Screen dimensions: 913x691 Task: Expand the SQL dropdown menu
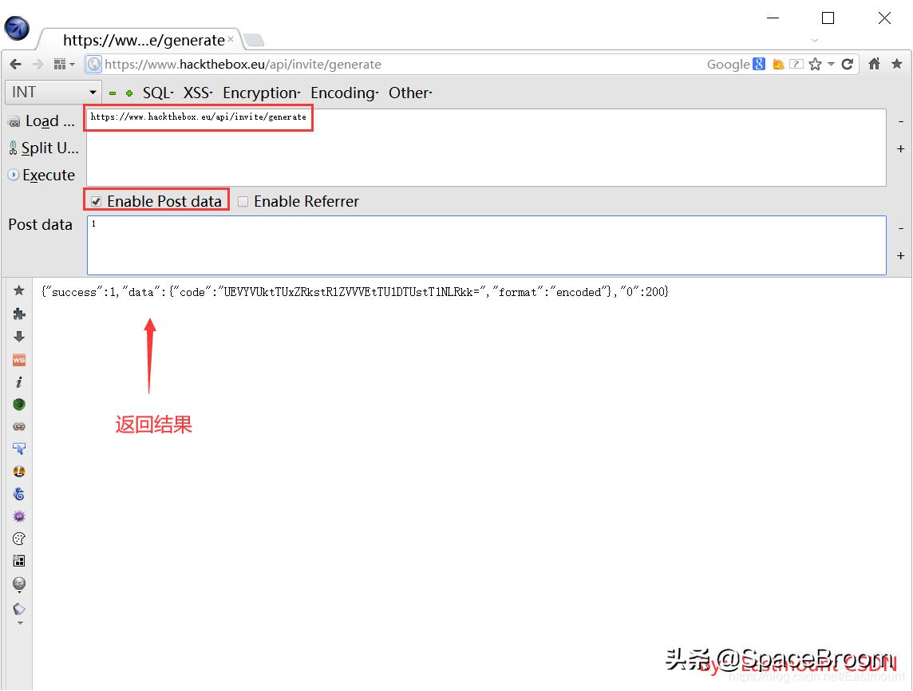(156, 93)
